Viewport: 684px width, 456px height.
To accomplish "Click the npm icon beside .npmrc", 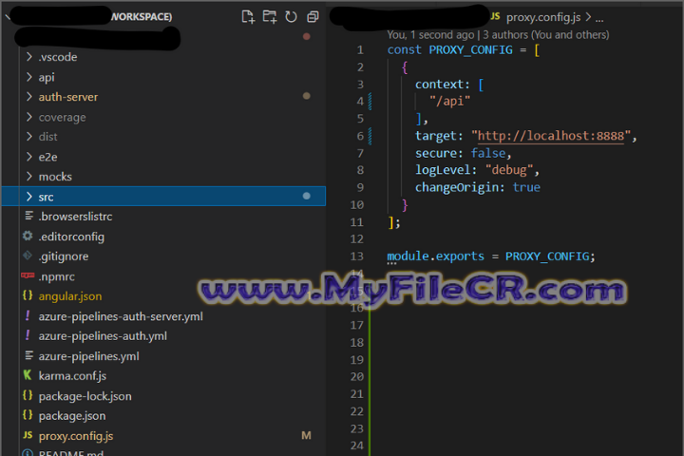I will tap(28, 275).
